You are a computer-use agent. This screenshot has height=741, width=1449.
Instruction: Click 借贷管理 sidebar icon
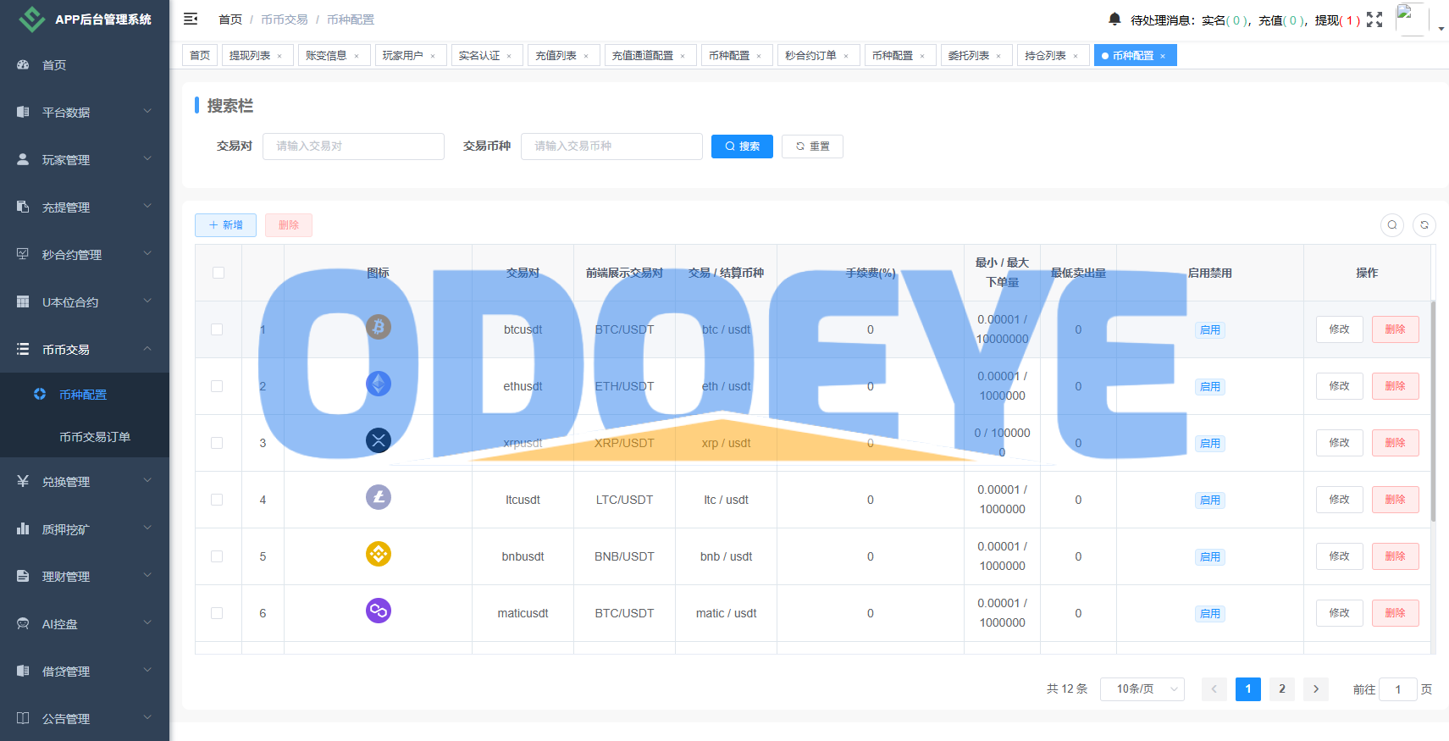tap(23, 671)
